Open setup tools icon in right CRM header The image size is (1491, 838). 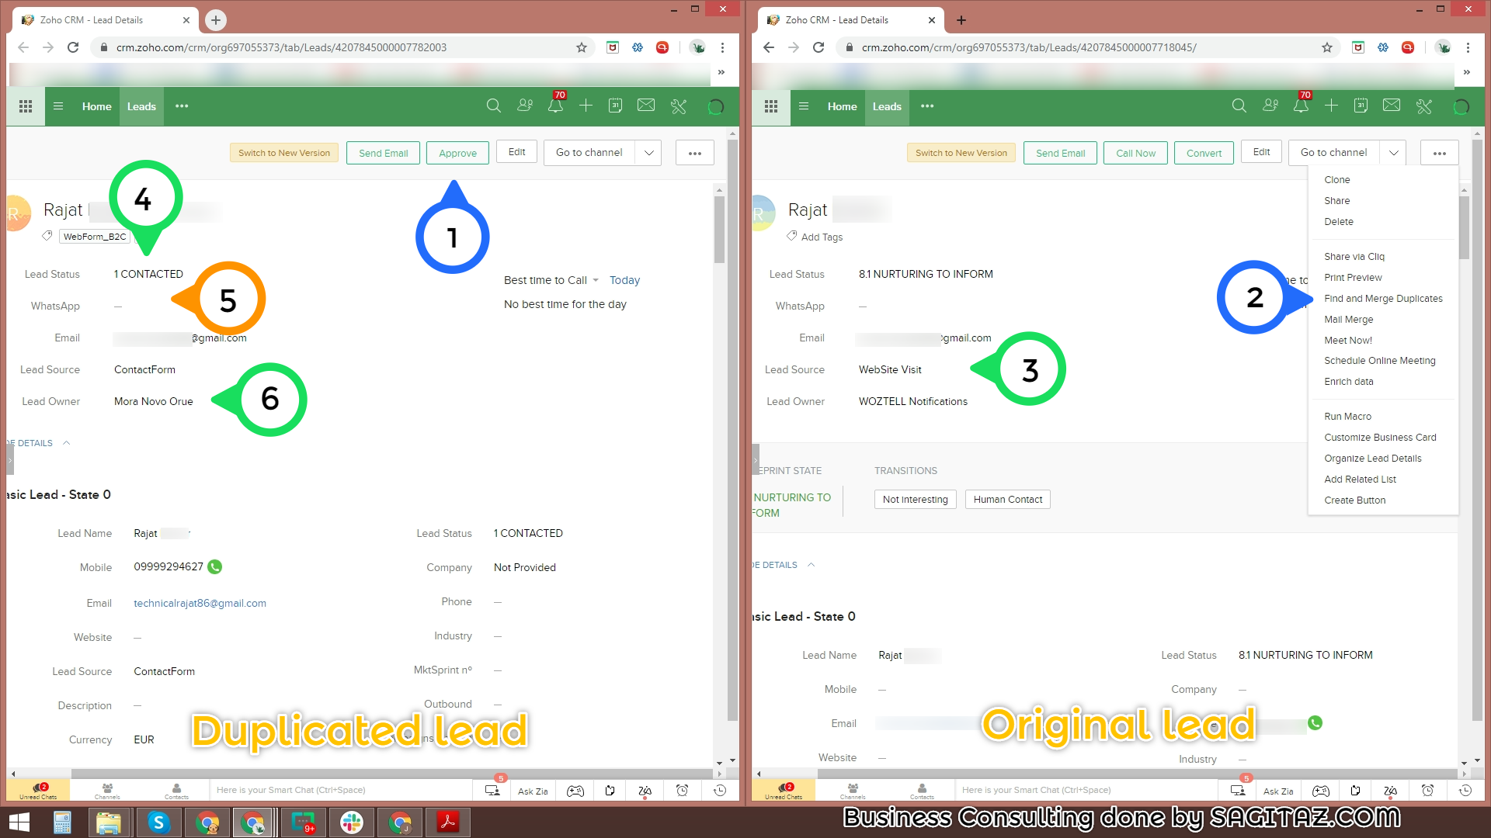(1423, 106)
